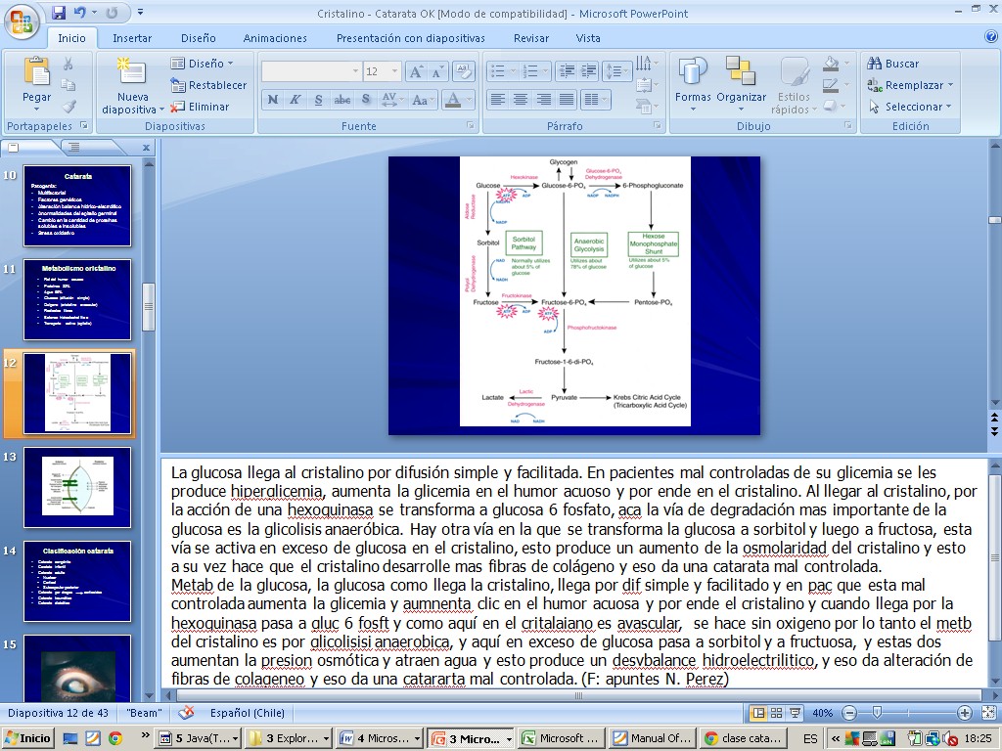
Task: Select slide 13 thumbnail
Action: coord(77,487)
